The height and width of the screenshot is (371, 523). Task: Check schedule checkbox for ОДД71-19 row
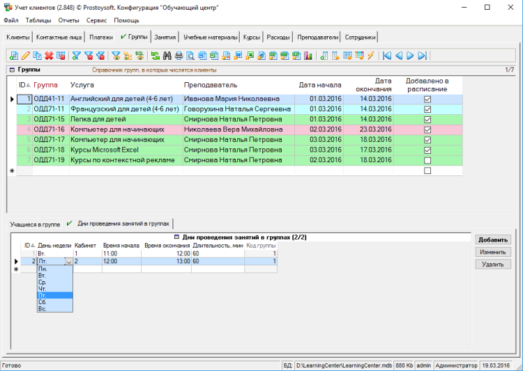427,160
